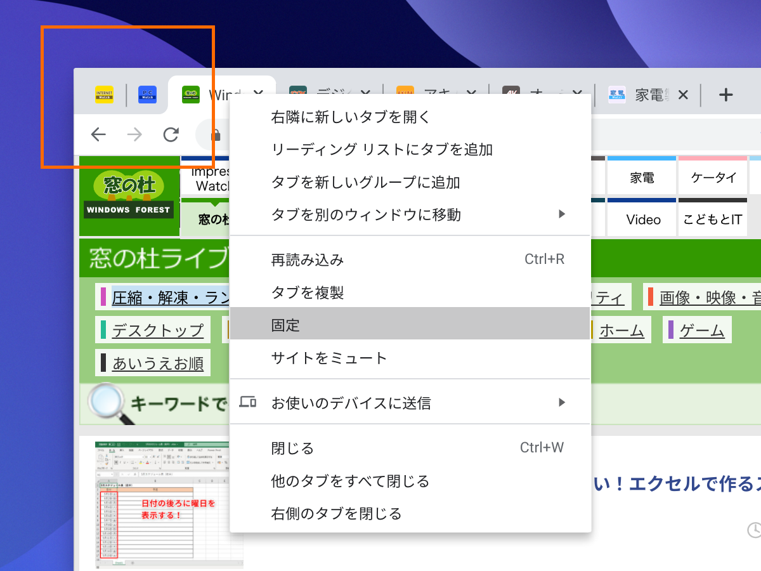The height and width of the screenshot is (571, 761).
Task: Click the lock icon in the address bar
Action: (216, 135)
